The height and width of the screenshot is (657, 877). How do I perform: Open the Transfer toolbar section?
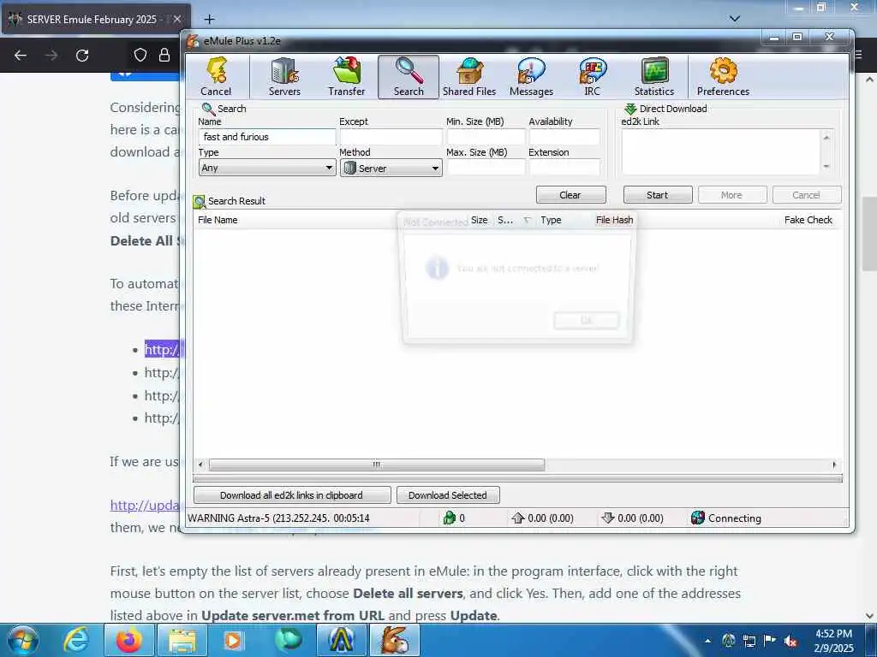pos(346,77)
